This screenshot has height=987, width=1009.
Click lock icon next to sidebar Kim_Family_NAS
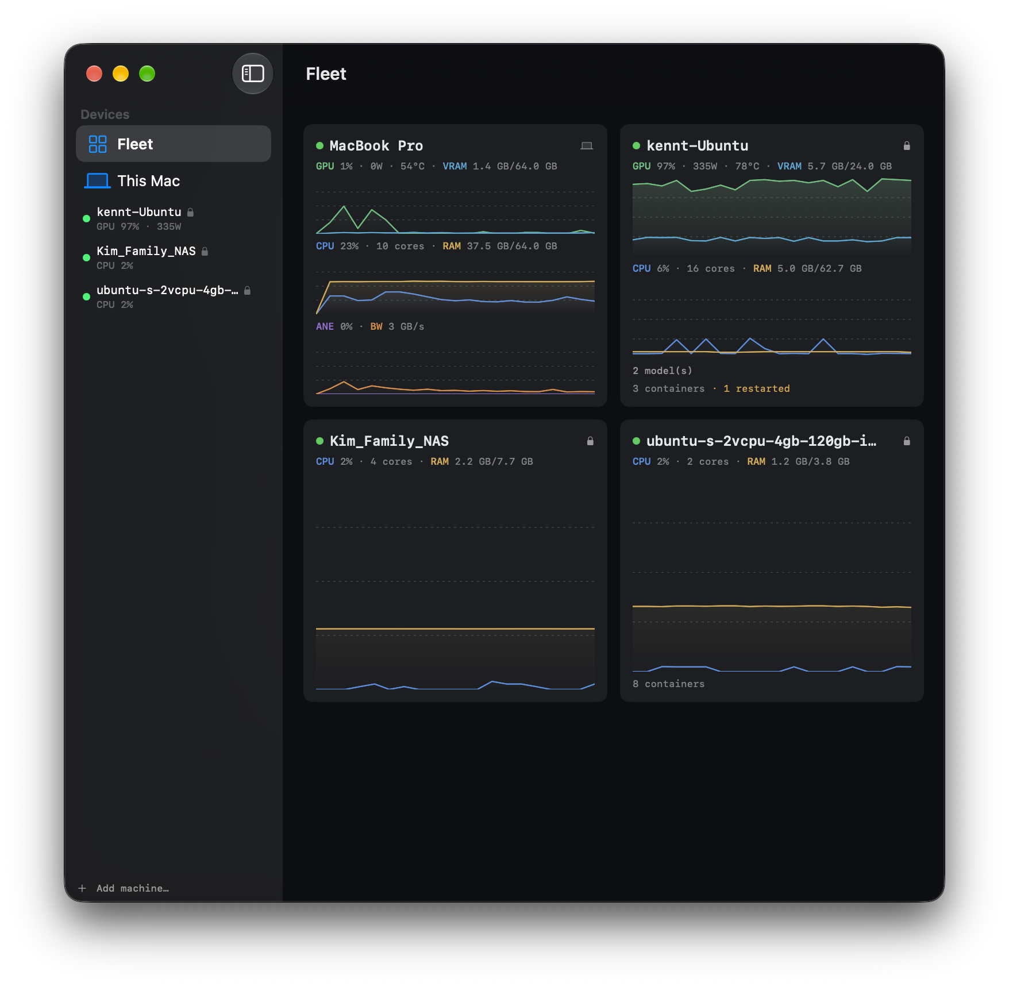tap(205, 251)
